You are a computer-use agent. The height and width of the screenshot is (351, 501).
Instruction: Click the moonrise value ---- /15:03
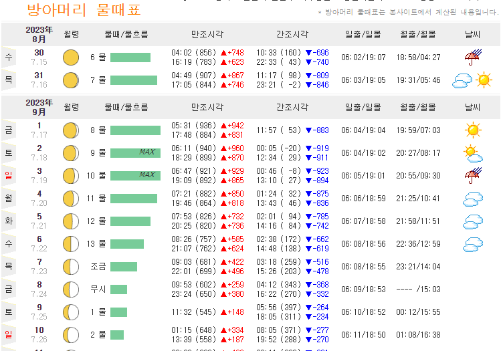[418, 289]
